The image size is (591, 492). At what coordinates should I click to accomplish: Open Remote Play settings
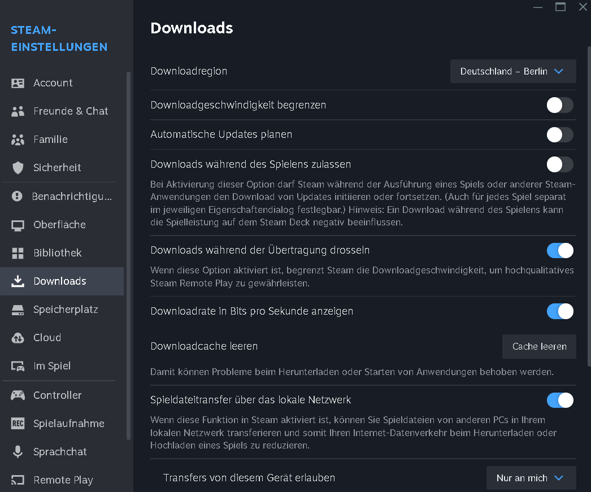click(x=62, y=480)
